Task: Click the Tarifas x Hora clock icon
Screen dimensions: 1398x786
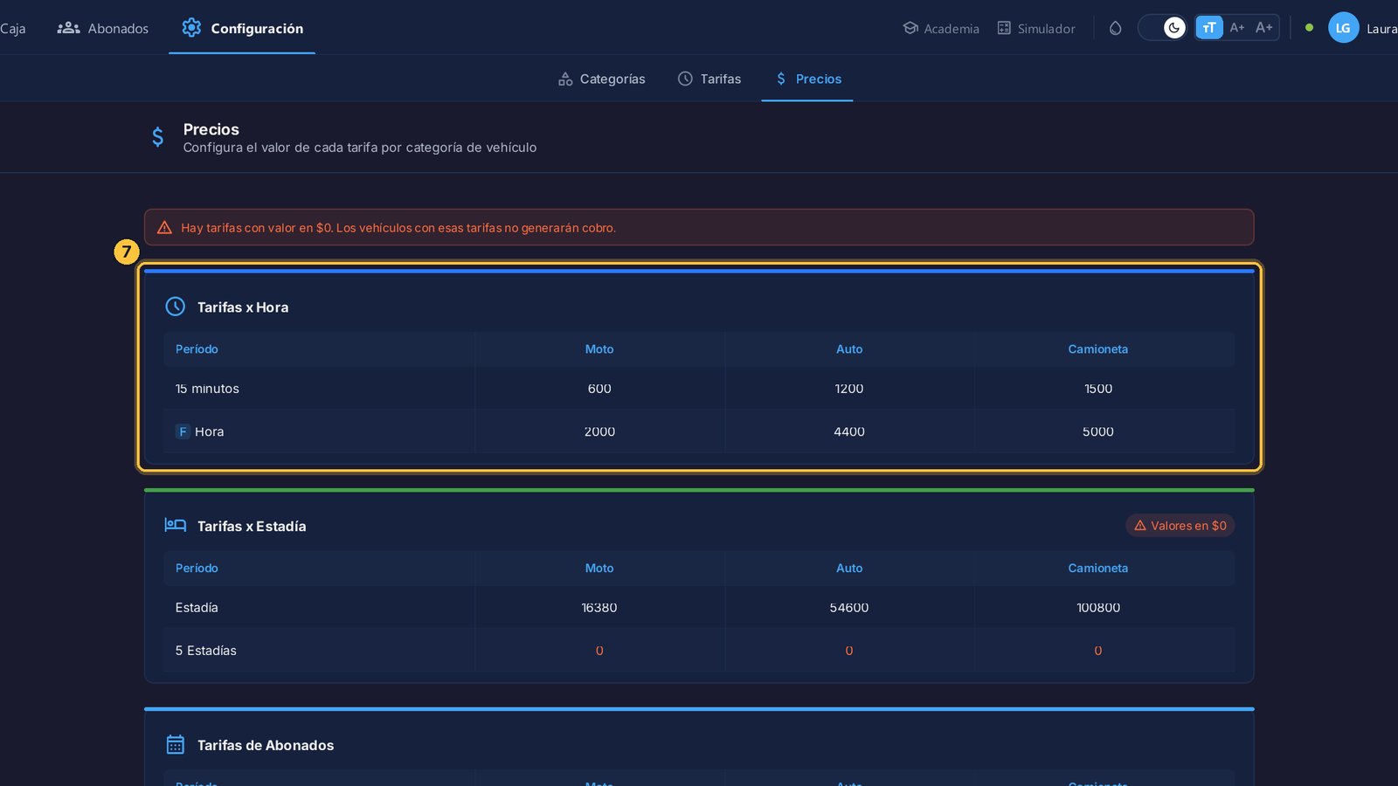Action: tap(176, 307)
